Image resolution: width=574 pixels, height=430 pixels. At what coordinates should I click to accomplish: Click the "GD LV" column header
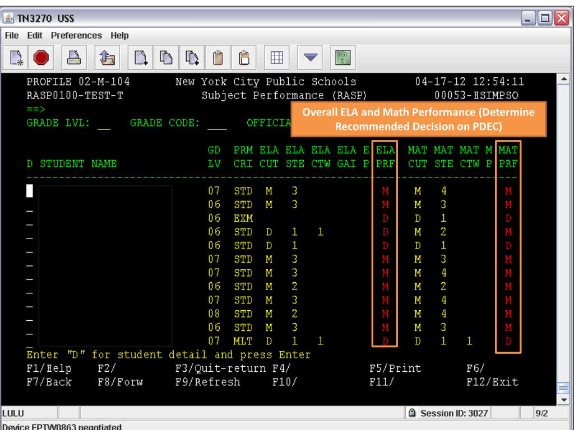[214, 157]
